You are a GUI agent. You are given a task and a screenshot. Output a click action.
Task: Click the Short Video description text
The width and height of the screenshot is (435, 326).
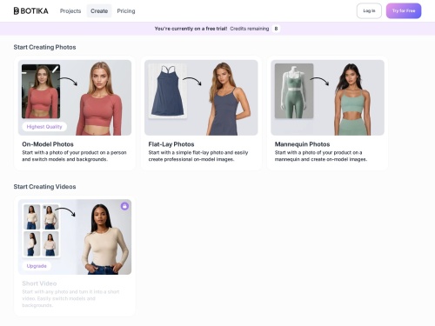[x=70, y=298]
